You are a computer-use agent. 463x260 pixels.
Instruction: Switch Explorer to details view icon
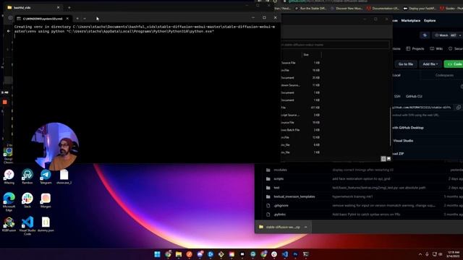tap(383, 159)
